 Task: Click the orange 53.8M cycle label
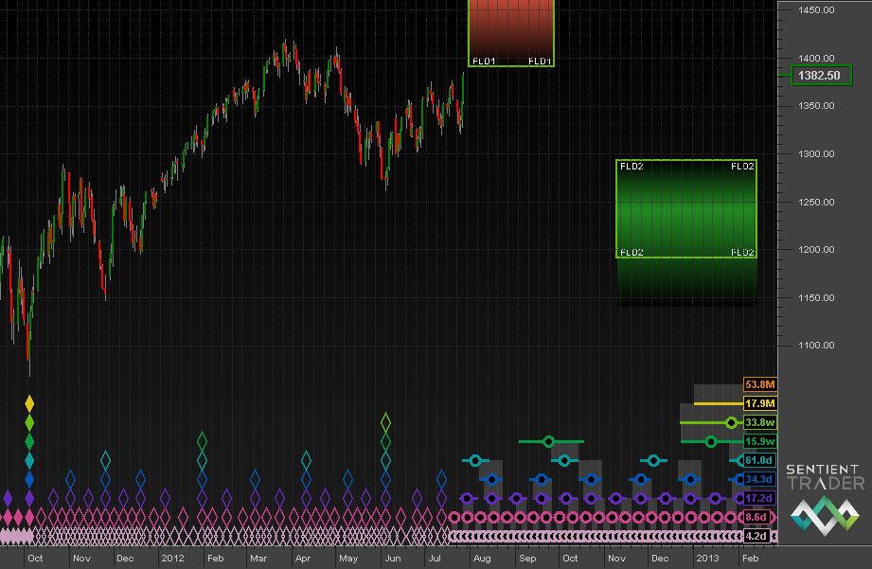click(760, 384)
